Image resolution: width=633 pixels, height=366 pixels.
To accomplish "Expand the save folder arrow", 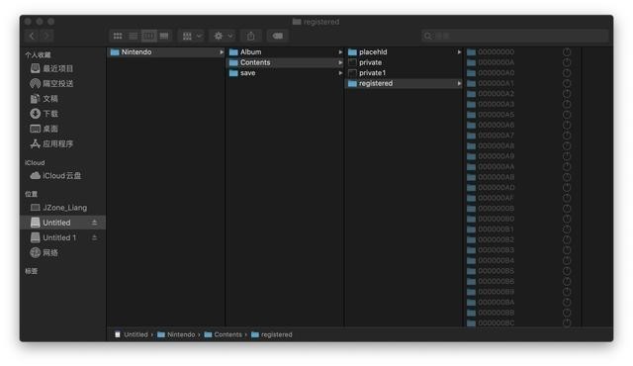I will pyautogui.click(x=340, y=73).
